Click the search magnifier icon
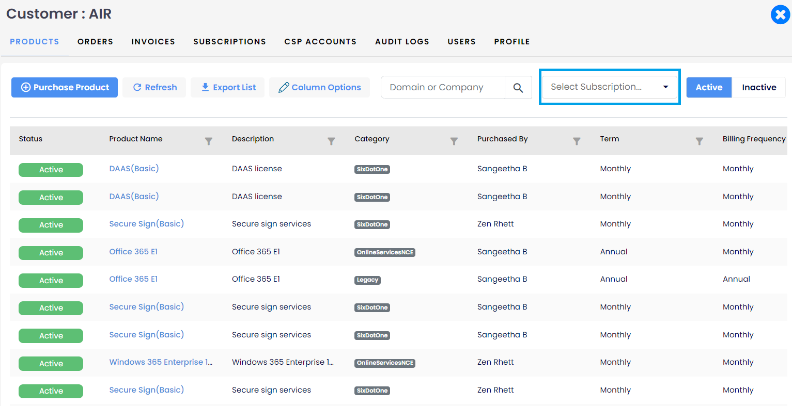The image size is (792, 406). tap(518, 88)
